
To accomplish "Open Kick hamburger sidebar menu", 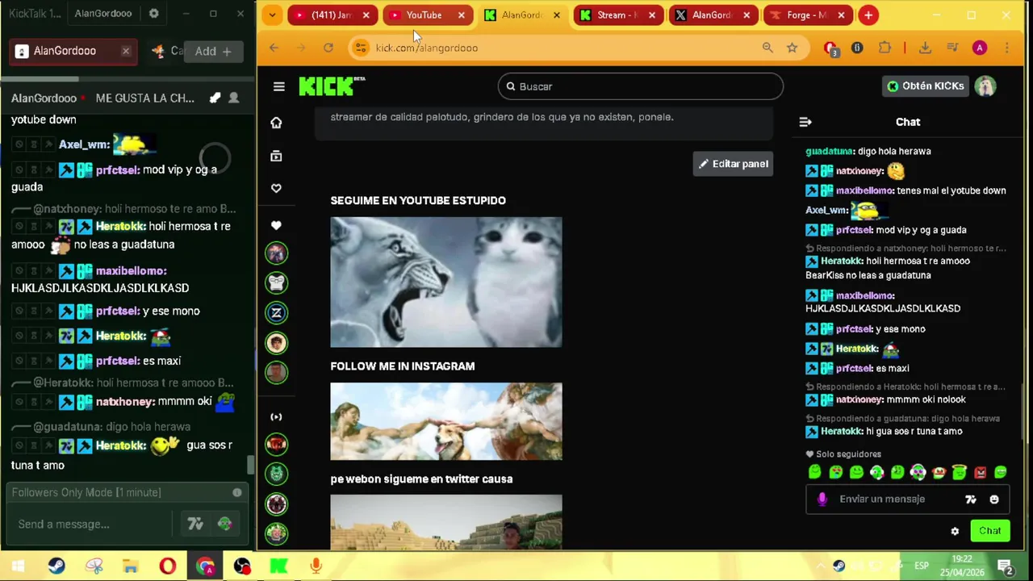I will pos(278,86).
